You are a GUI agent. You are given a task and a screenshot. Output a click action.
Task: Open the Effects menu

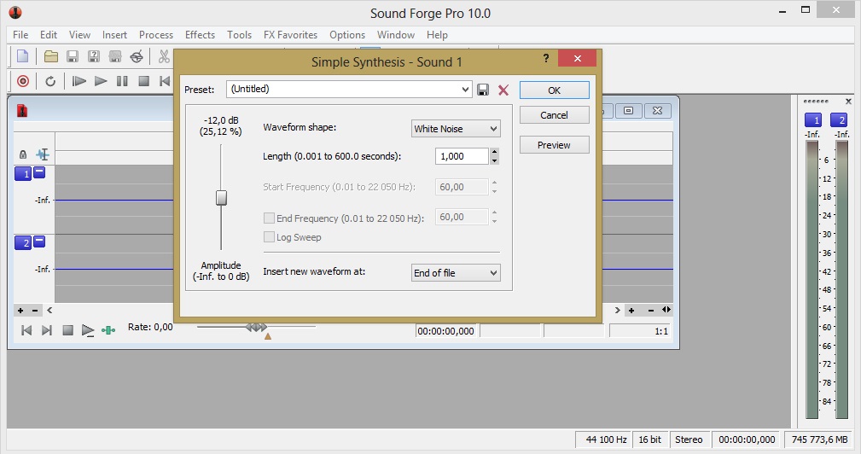(x=200, y=35)
